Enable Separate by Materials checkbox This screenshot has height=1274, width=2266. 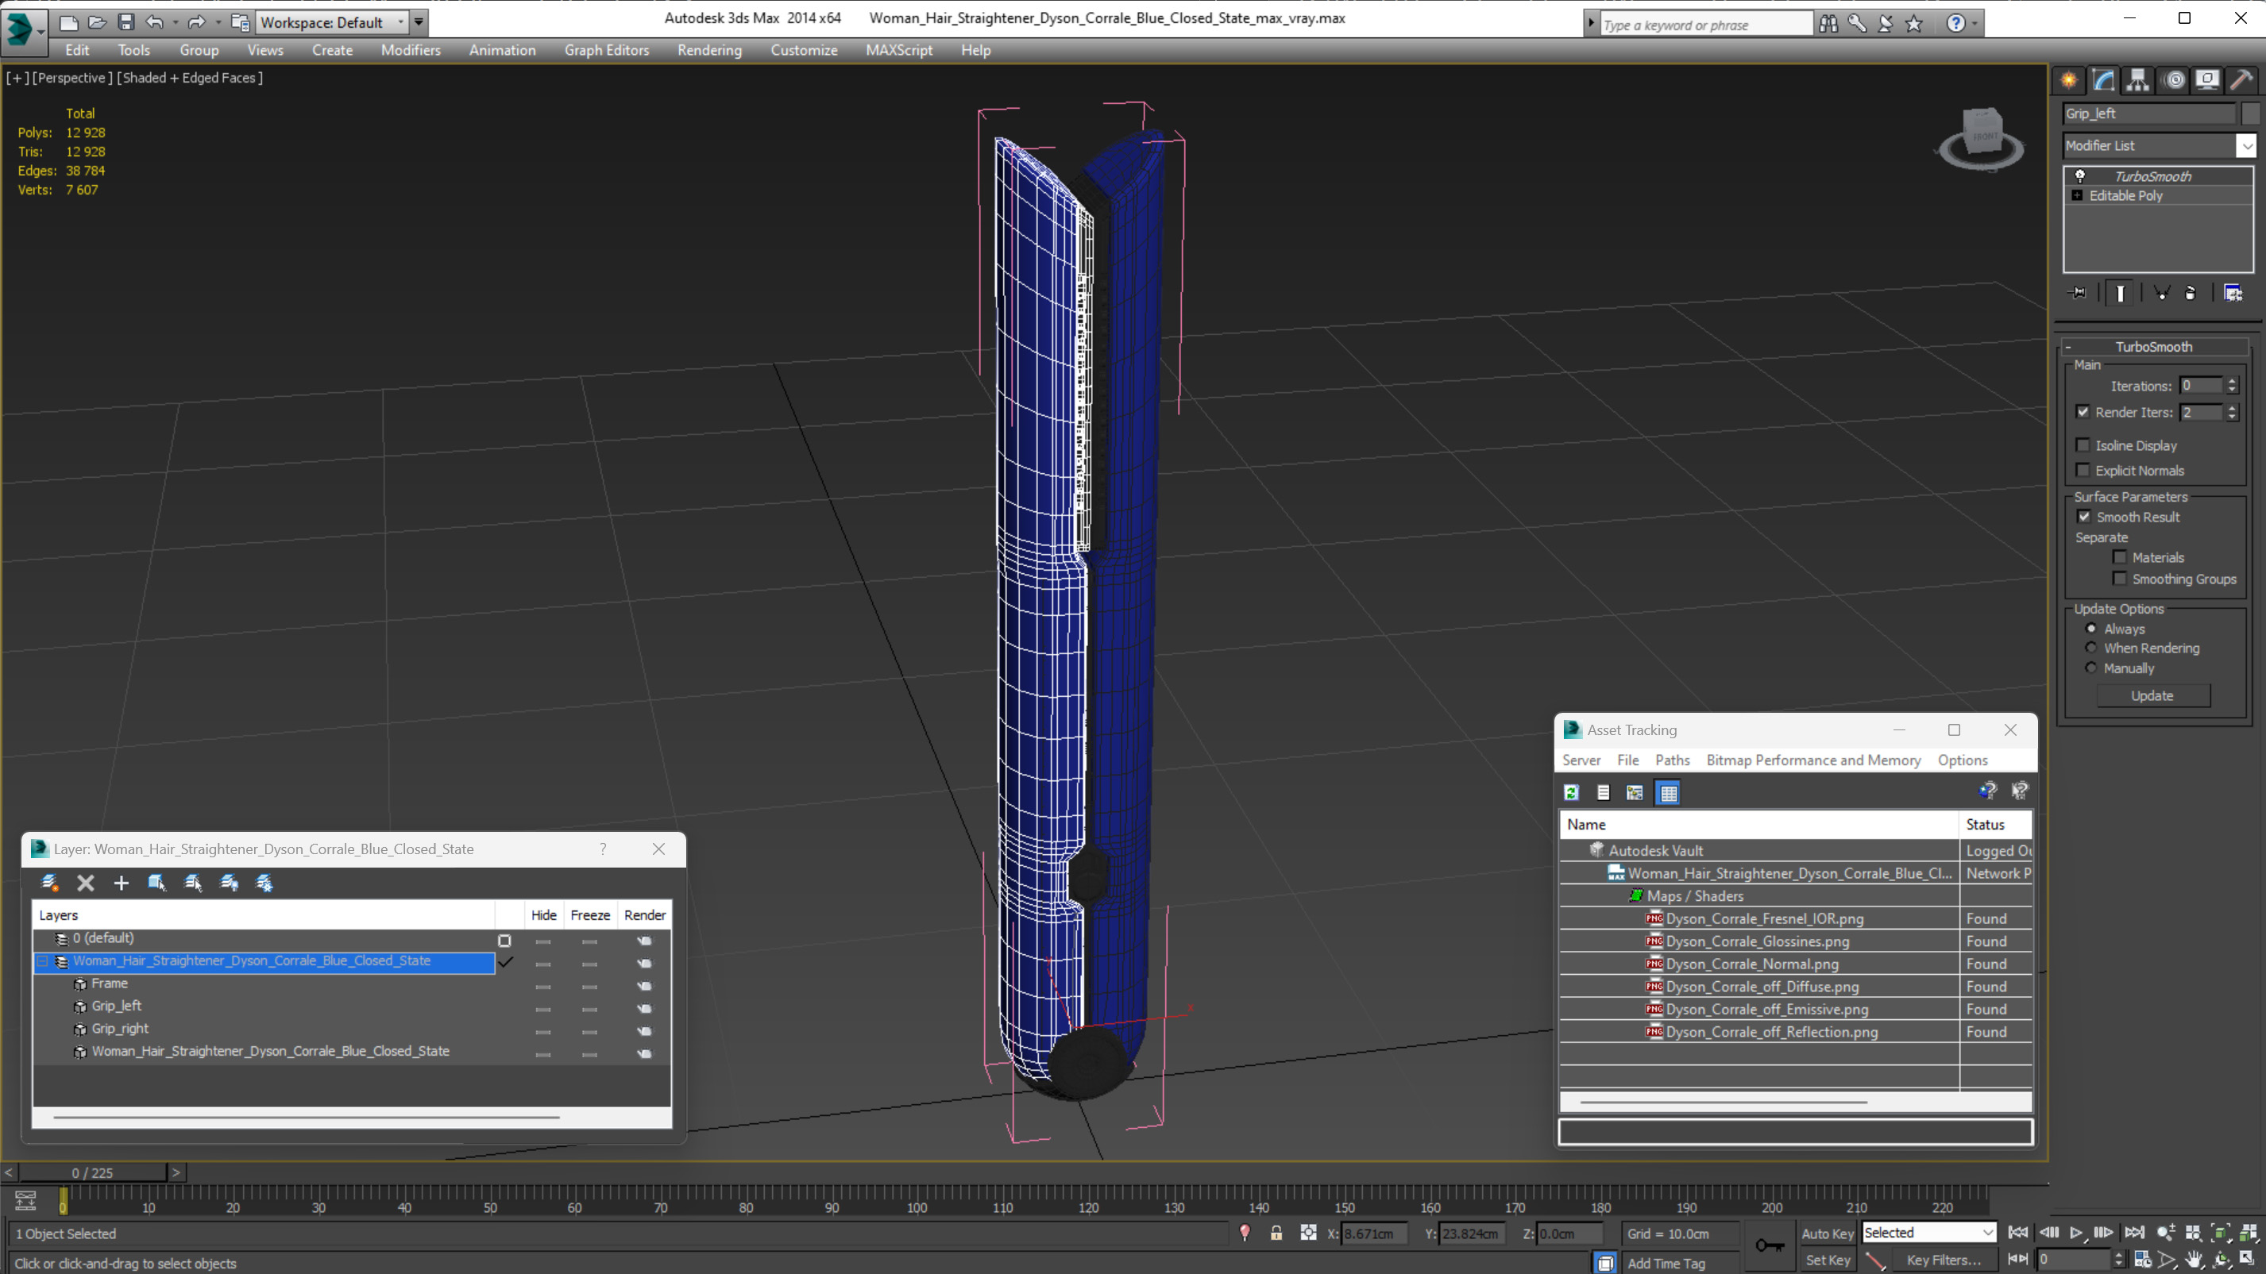pyautogui.click(x=2120, y=556)
